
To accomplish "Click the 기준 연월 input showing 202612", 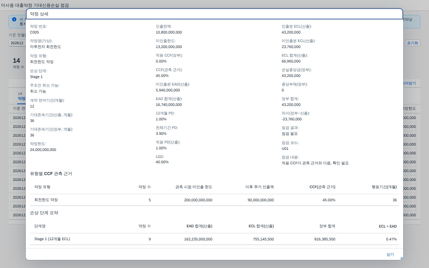I will click(x=18, y=43).
